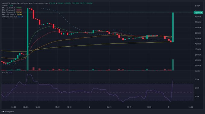Image resolution: width=205 pixels, height=114 pixels.
Task: Select the RSI (14) indicator legend
Action: pos(7,72)
